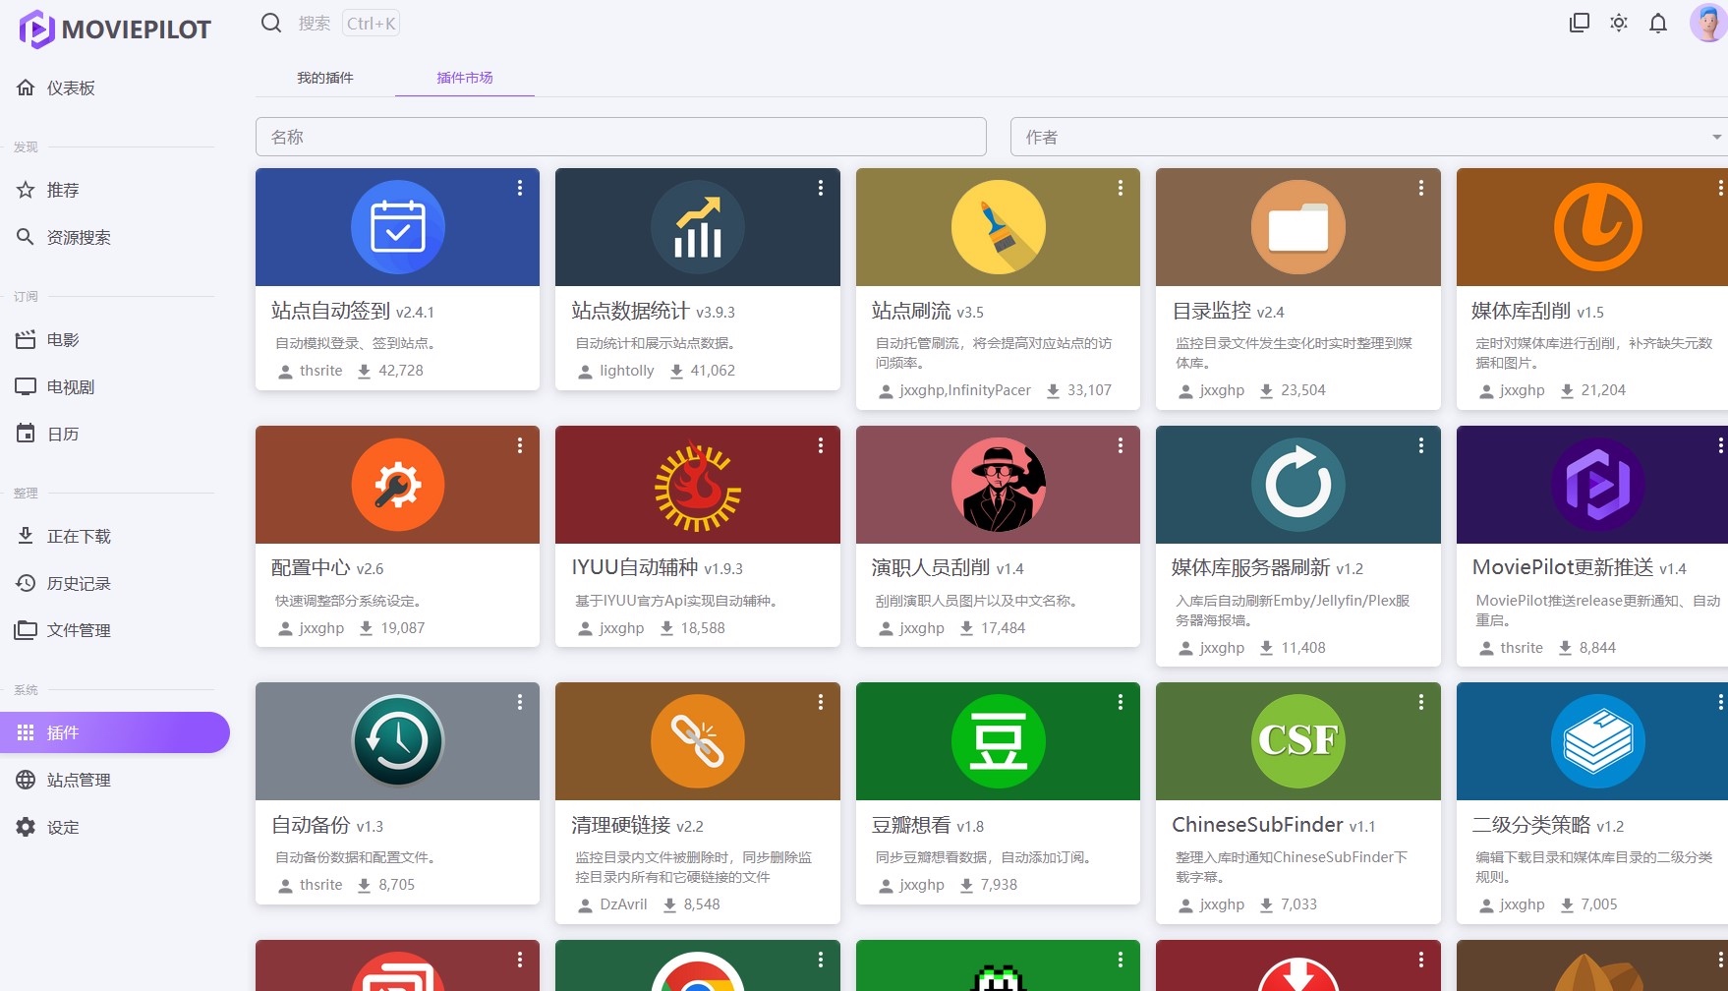Click the 豆瓣想看 plugin icon

click(x=998, y=741)
